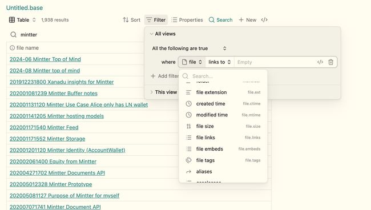Image resolution: width=371 pixels, height=210 pixels.
Task: Open the file property dropdown
Action: (x=192, y=62)
